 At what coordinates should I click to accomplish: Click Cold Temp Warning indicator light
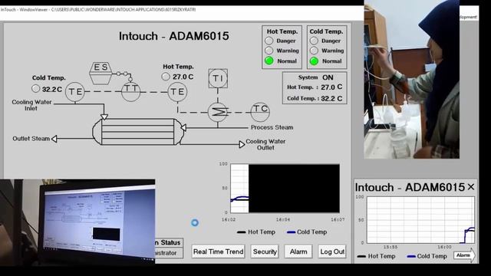pos(314,51)
